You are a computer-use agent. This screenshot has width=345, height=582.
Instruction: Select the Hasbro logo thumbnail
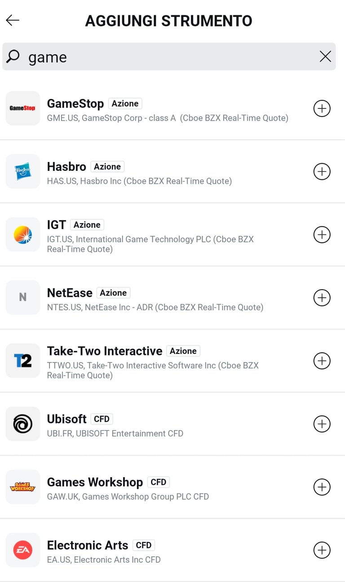coord(22,171)
